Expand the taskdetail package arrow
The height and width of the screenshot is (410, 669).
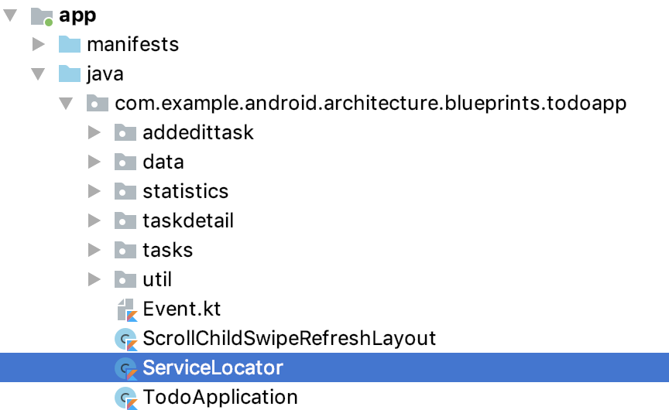tap(94, 221)
